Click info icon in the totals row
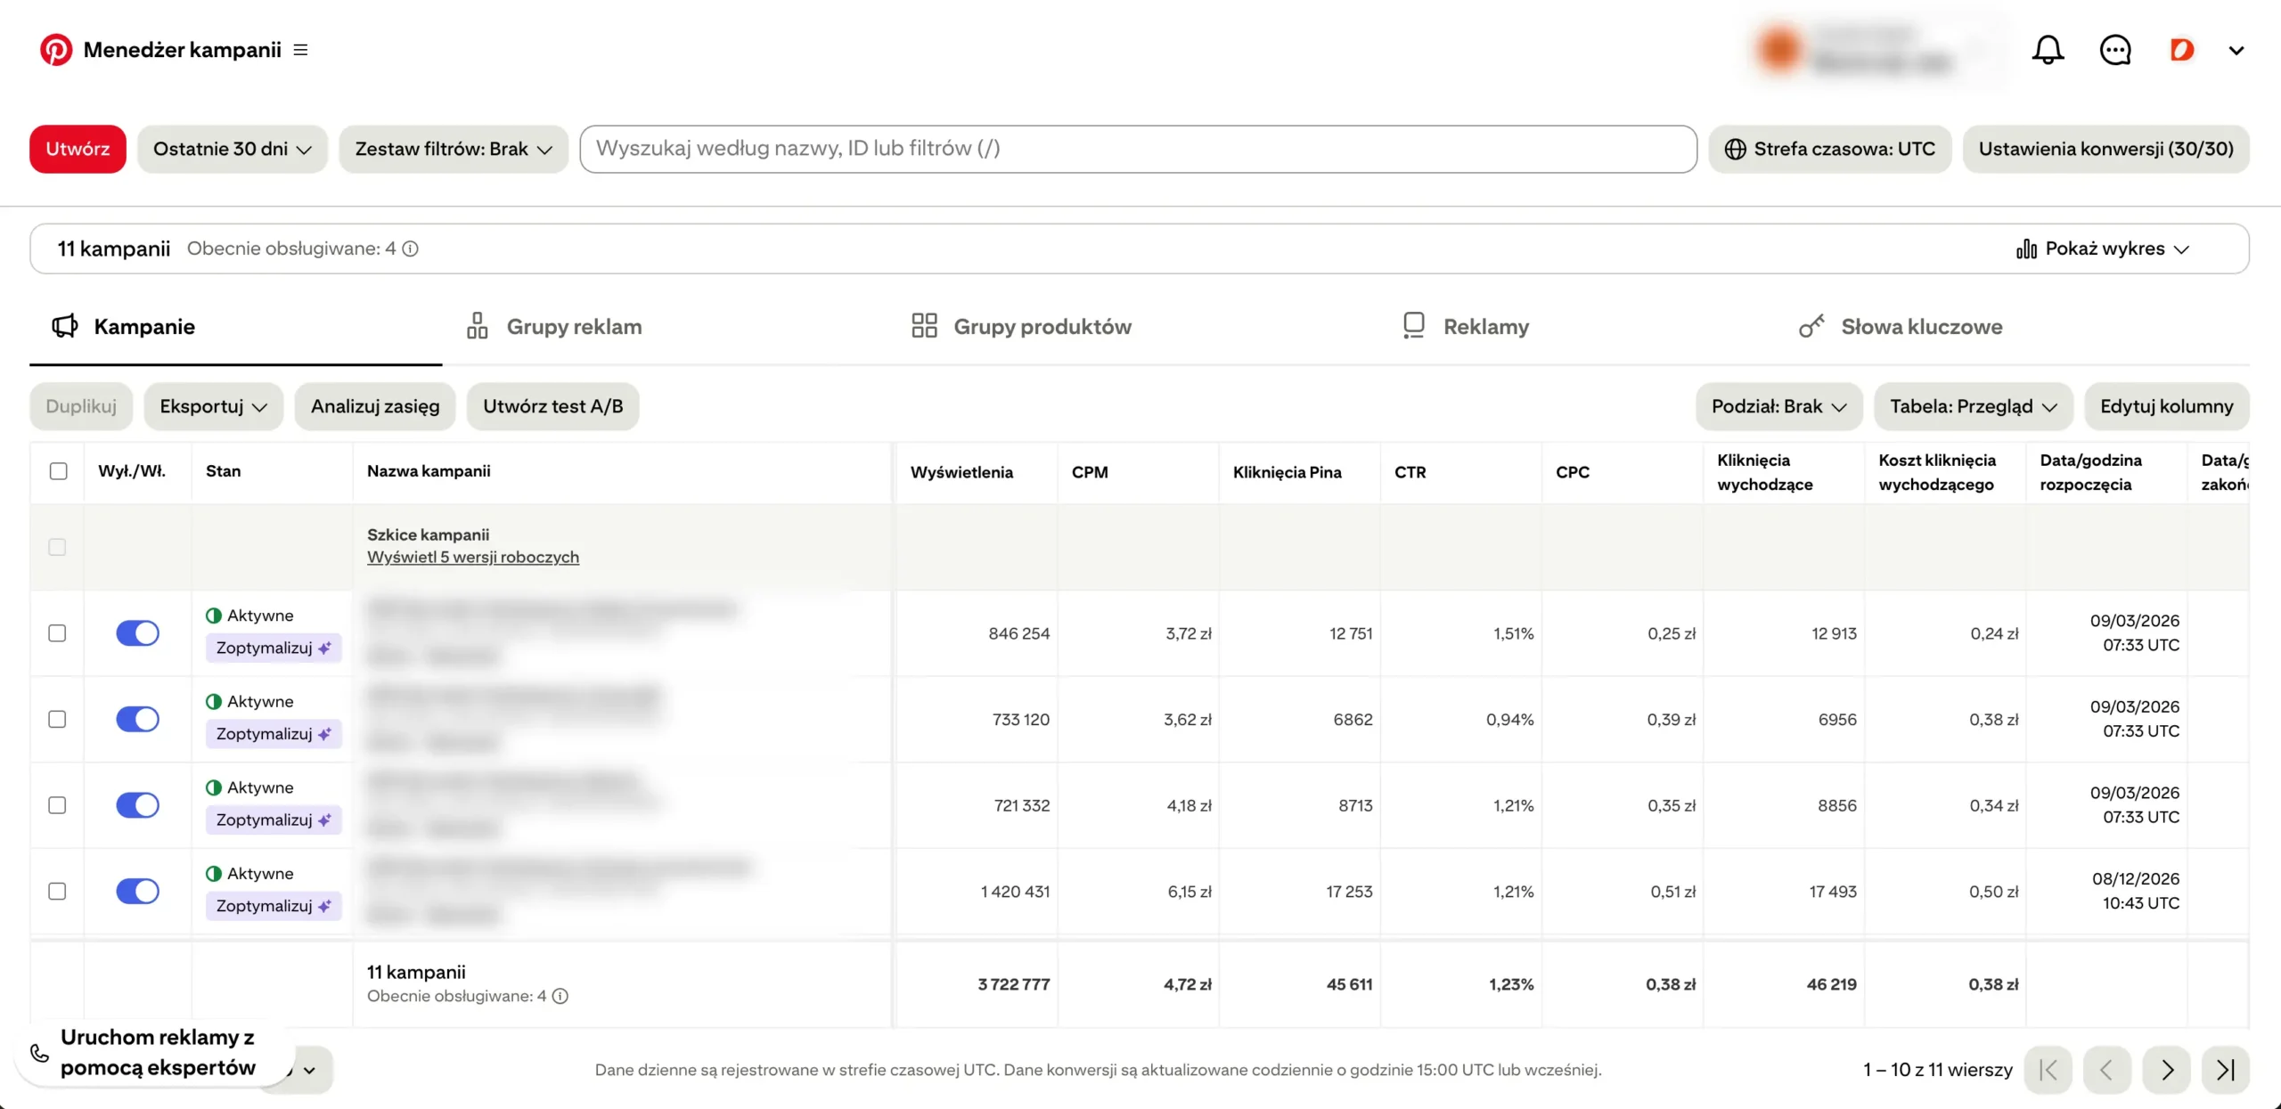Image resolution: width=2281 pixels, height=1109 pixels. 560,996
